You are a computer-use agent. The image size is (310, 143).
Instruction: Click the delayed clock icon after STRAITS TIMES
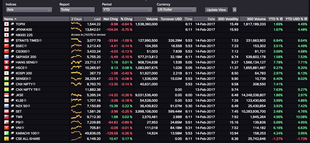(41, 40)
